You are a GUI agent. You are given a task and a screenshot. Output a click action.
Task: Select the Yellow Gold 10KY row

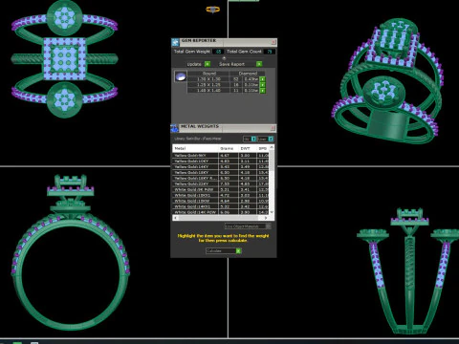[x=221, y=161]
